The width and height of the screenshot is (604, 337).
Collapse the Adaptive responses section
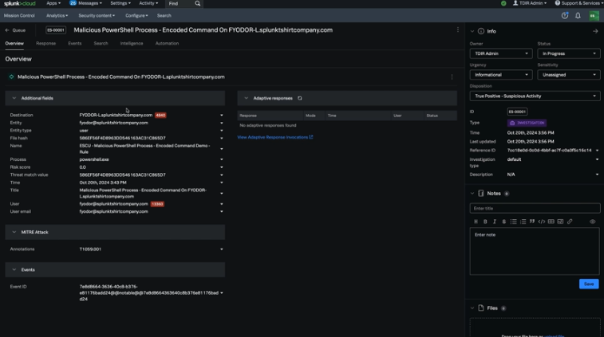pyautogui.click(x=246, y=98)
